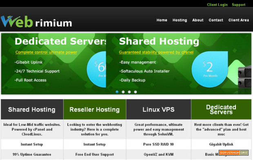Click the Webrimium logo
This screenshot has width=253, height=160.
(x=36, y=22)
